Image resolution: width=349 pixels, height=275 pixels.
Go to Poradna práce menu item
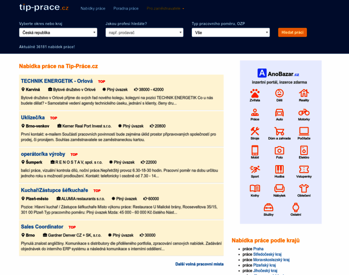(x=126, y=8)
